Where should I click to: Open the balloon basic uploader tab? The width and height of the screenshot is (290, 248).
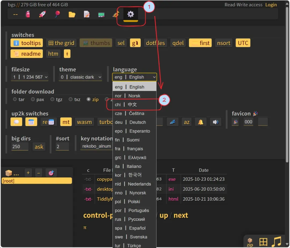tap(57, 14)
